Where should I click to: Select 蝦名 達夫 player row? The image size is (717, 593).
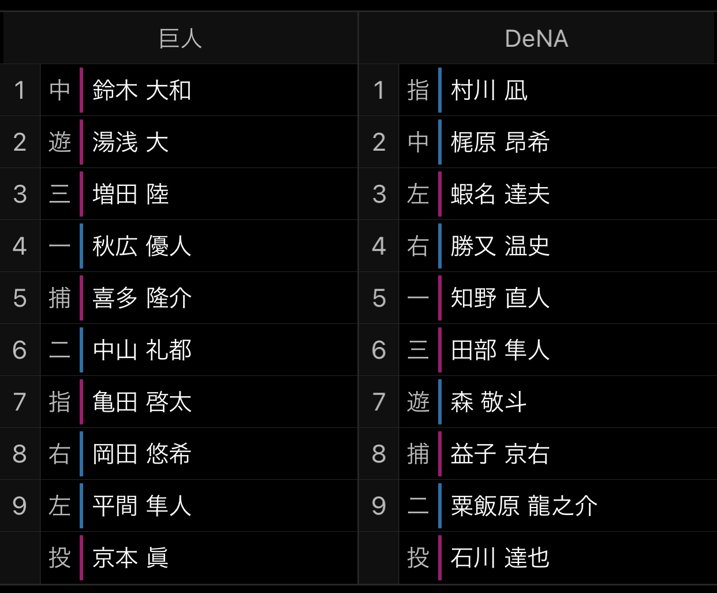[x=500, y=195]
